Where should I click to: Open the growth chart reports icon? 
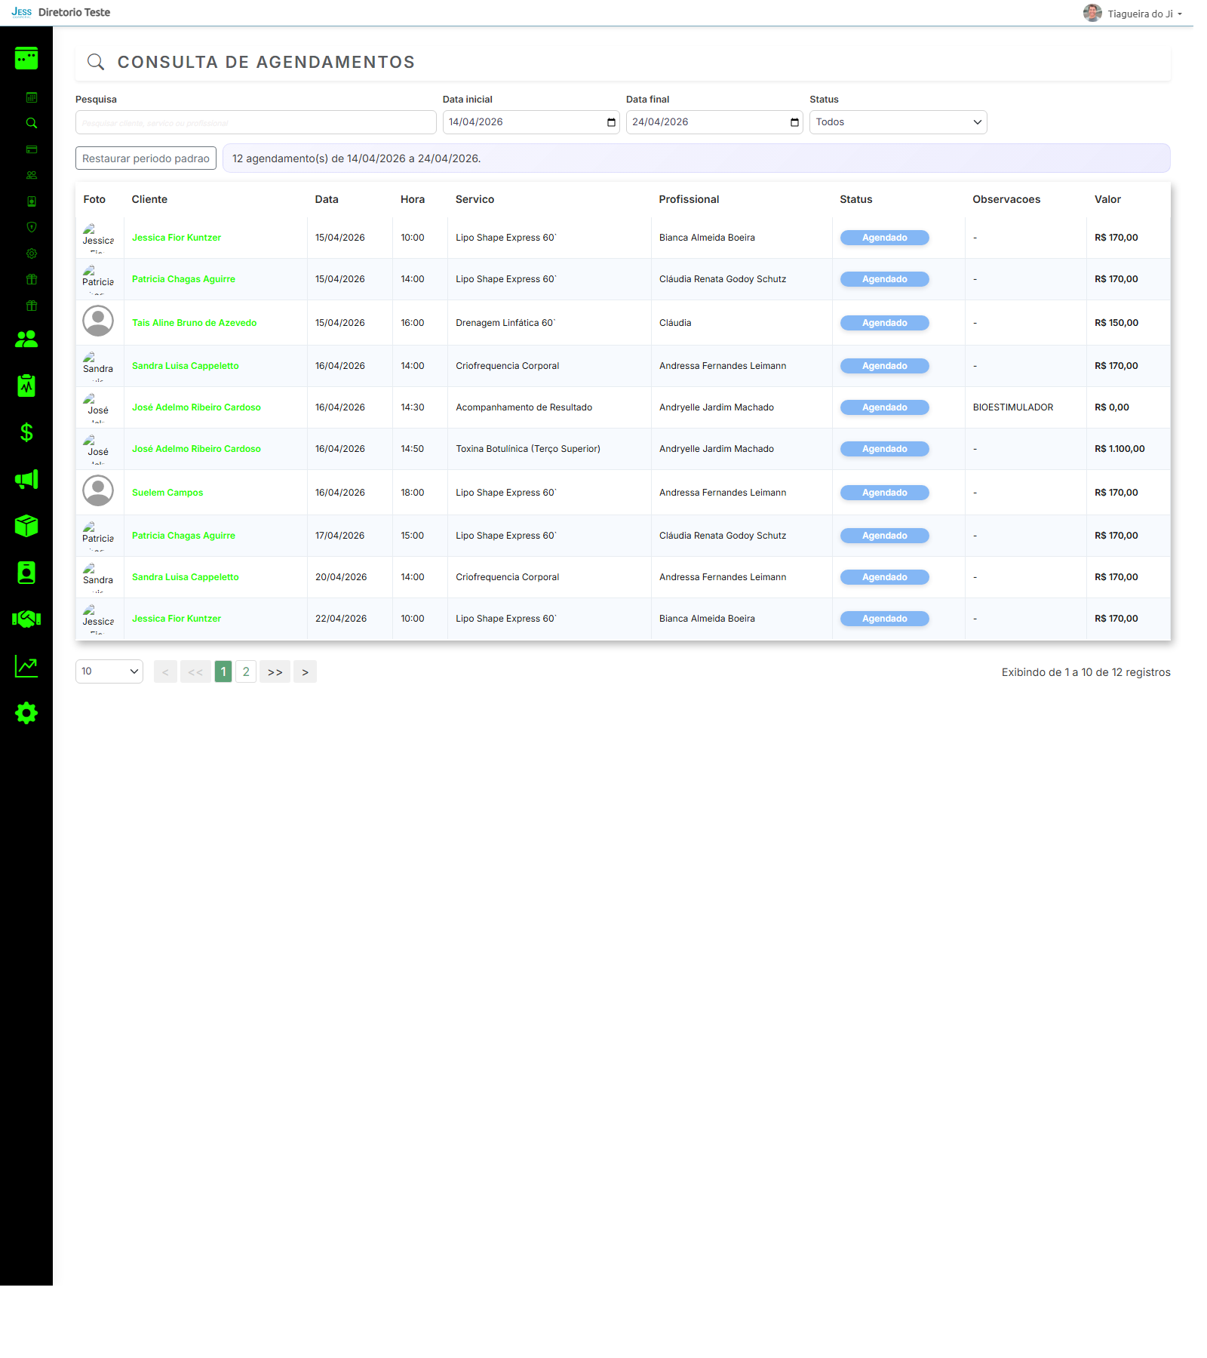26,666
